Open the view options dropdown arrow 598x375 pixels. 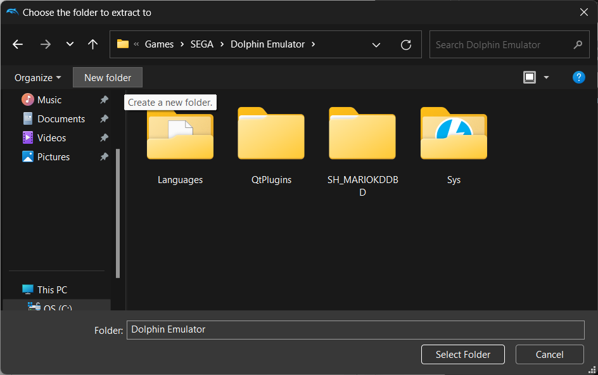[546, 77]
